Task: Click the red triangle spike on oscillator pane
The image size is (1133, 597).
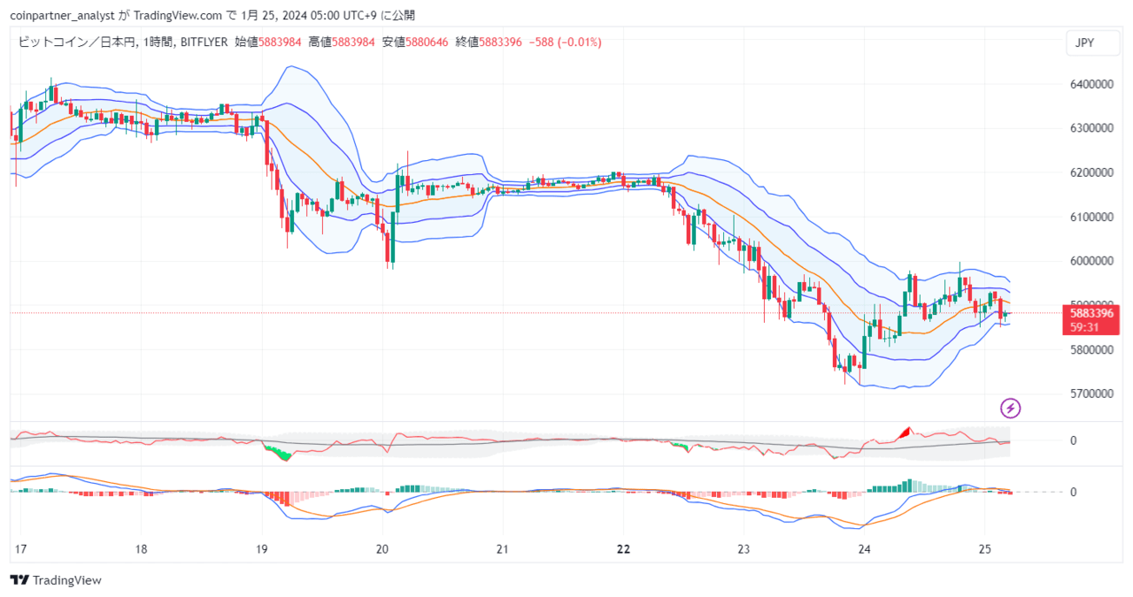Action: click(904, 432)
